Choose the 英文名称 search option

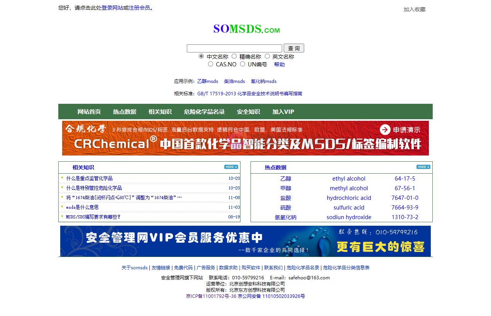pos(268,56)
